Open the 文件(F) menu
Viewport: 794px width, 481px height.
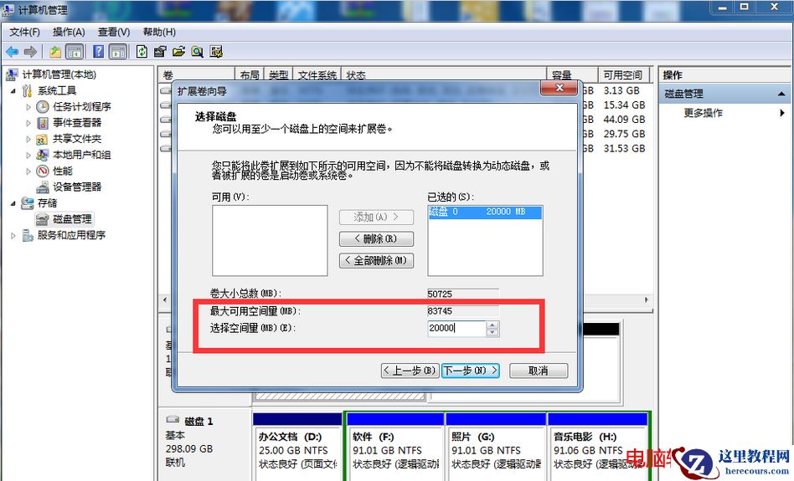pos(24,32)
